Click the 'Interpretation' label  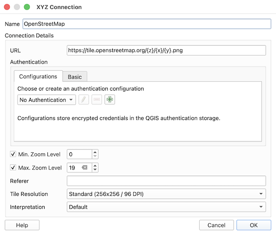tap(28, 207)
